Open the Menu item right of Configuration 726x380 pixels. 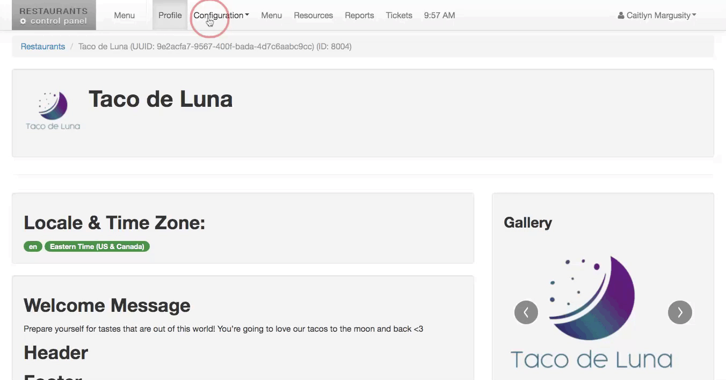pyautogui.click(x=271, y=16)
